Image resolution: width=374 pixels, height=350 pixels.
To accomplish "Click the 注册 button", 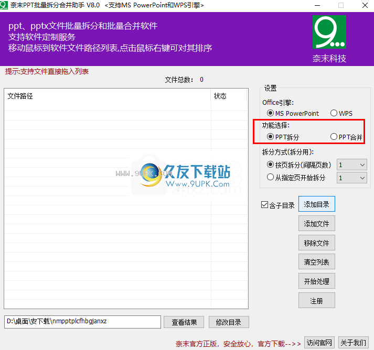I will [317, 300].
